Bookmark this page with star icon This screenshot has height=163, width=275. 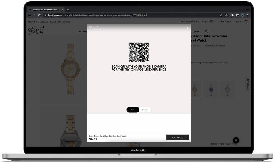[226, 15]
